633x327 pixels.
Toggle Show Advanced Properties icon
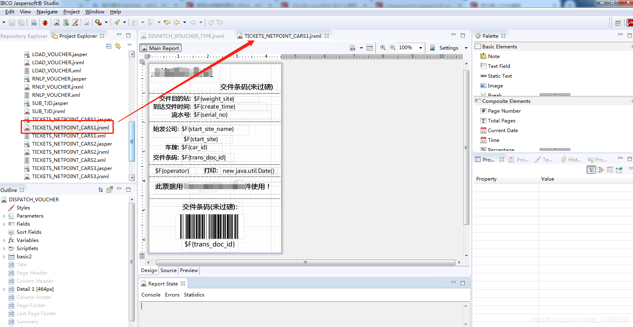click(600, 170)
